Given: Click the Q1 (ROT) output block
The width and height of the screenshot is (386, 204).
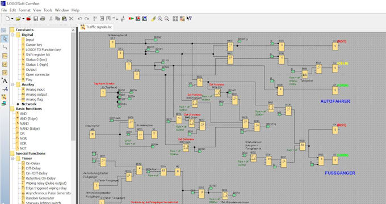Looking at the screenshot, I should tap(335, 46).
